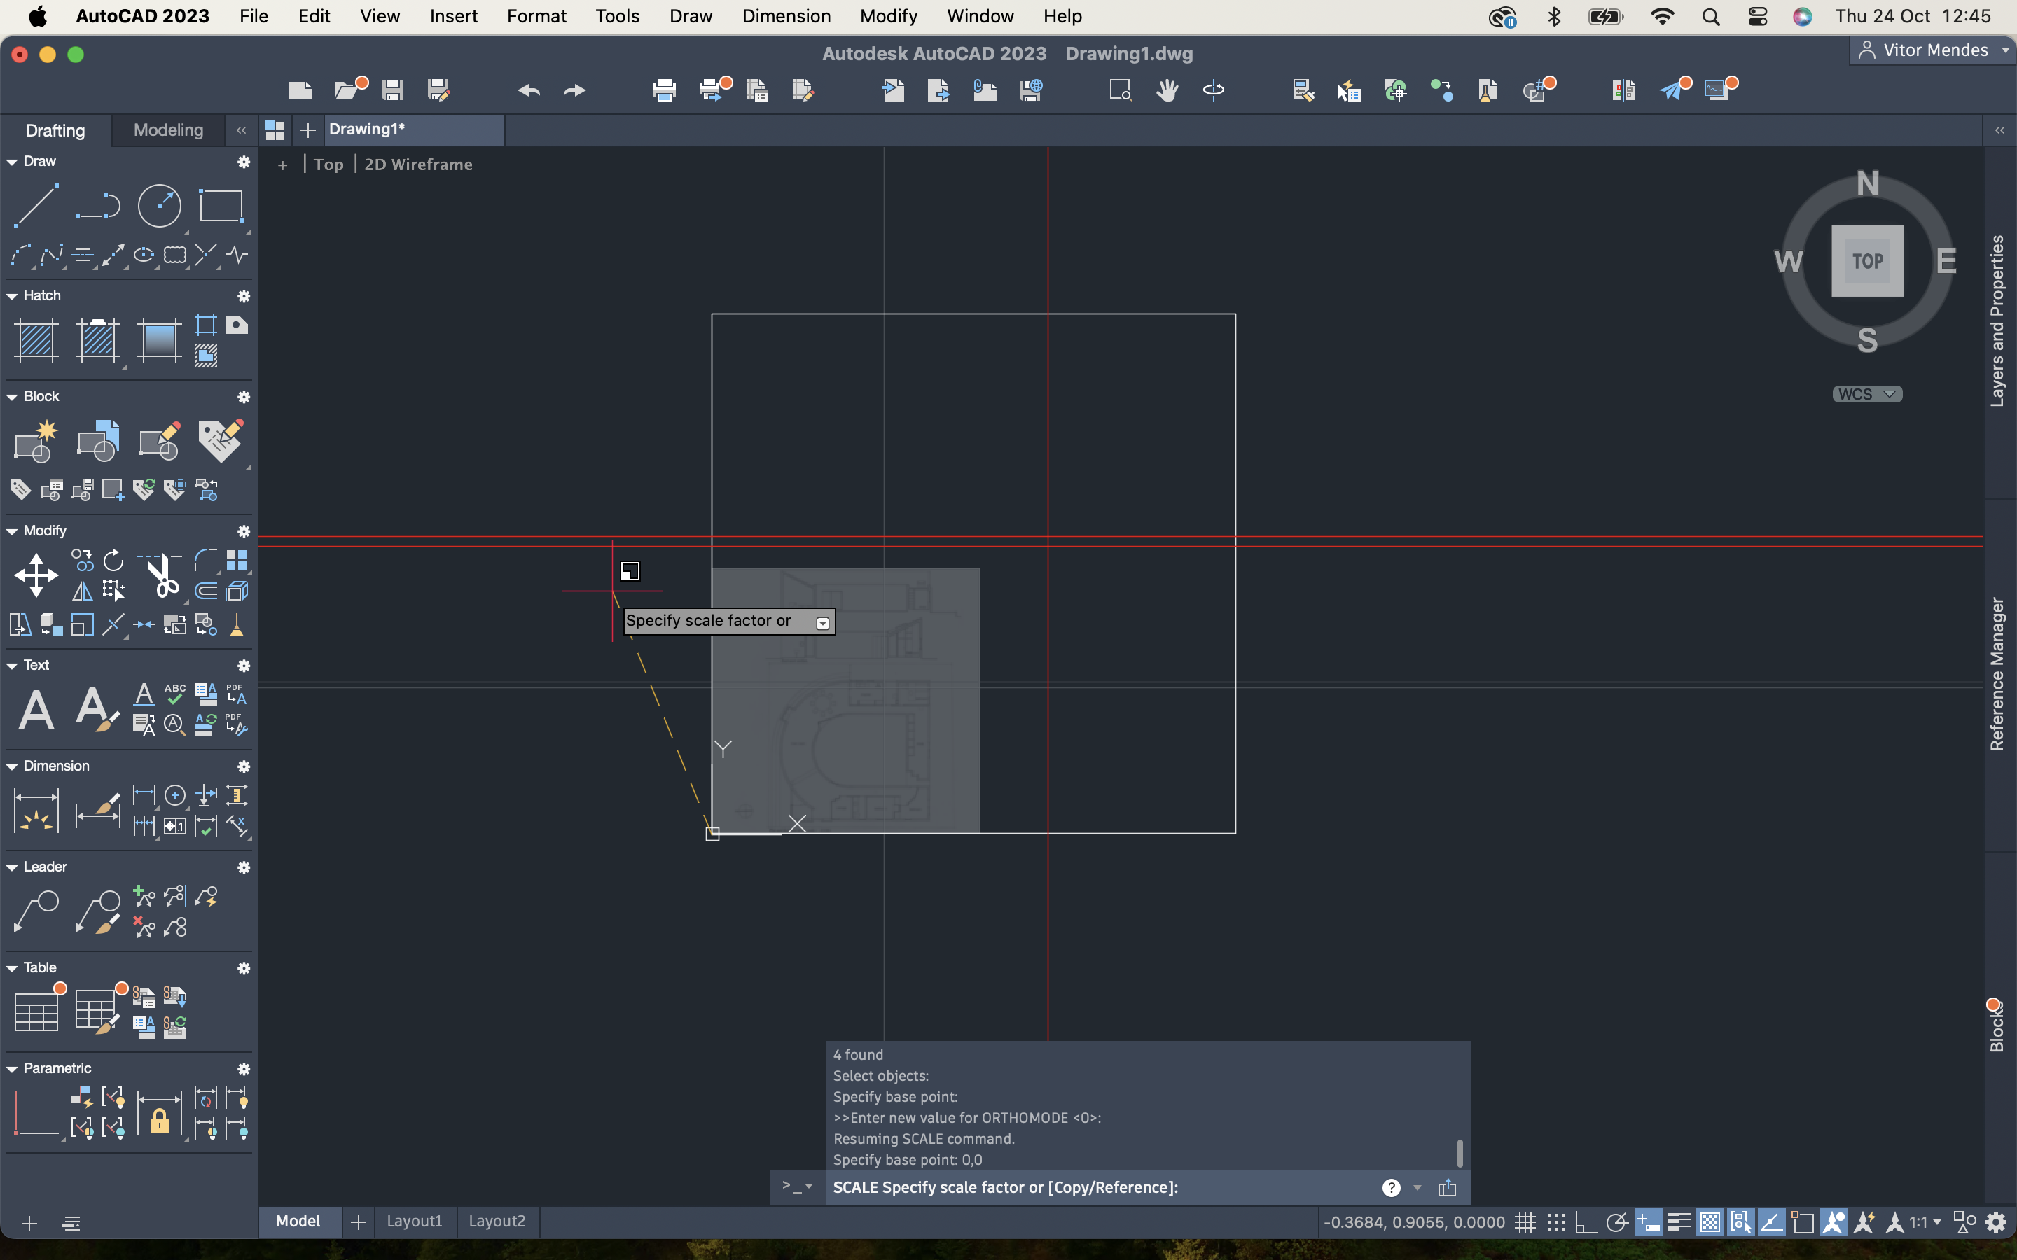
Task: Click the command history scrollbar
Action: [1460, 1154]
